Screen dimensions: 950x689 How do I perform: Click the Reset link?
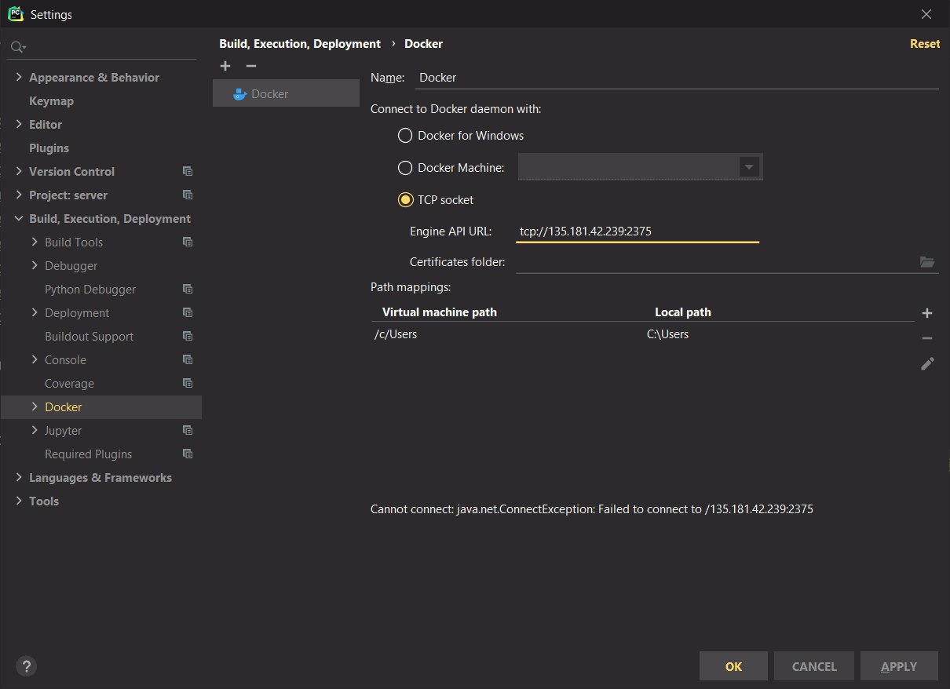point(925,44)
